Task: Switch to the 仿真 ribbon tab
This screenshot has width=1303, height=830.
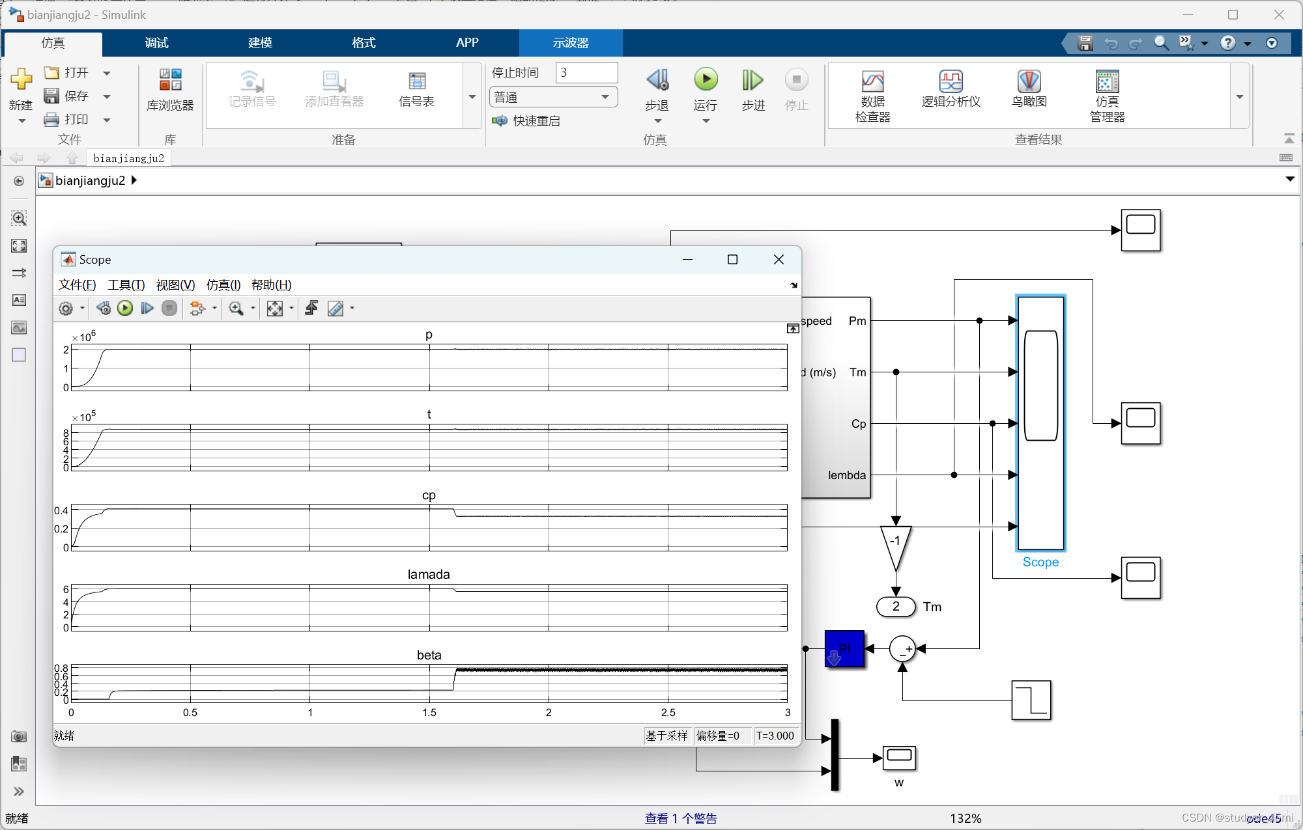Action: [53, 43]
